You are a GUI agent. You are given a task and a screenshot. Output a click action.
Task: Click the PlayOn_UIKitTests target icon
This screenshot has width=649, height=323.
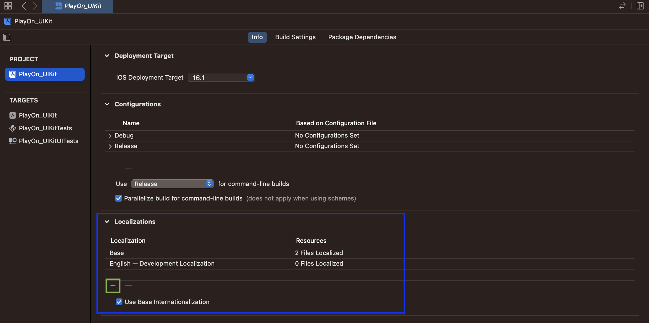pos(13,128)
